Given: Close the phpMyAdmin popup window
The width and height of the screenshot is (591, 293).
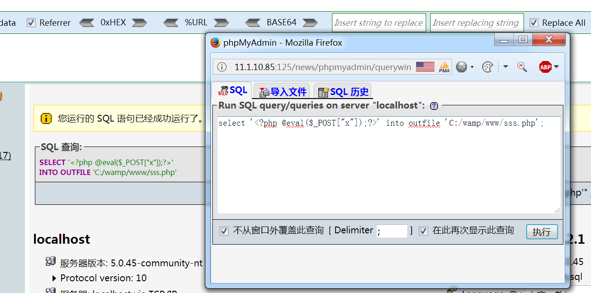Looking at the screenshot, I should coord(549,40).
